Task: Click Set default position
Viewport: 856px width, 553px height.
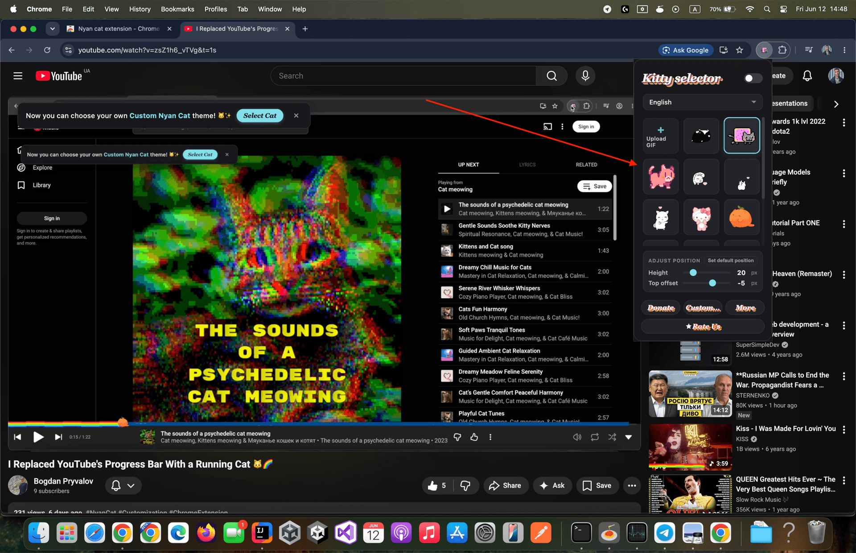Action: coord(731,261)
